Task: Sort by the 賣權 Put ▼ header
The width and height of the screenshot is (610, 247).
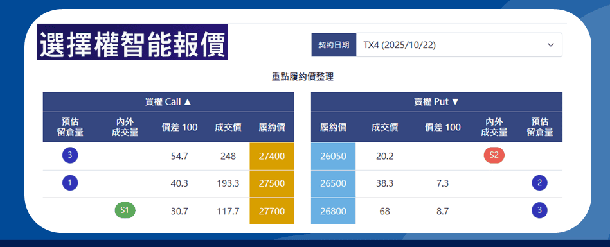Action: click(x=436, y=102)
